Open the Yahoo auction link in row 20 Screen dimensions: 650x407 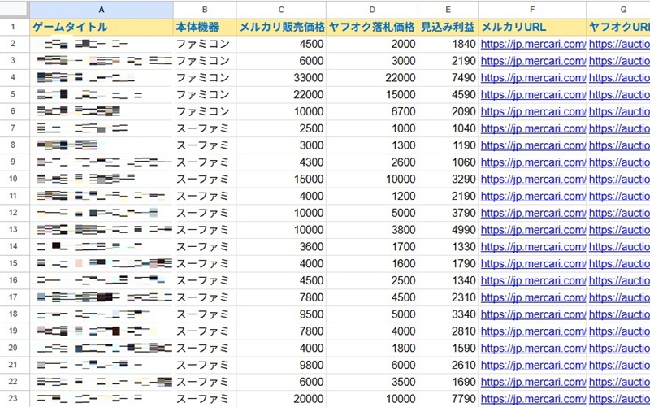[619, 349]
